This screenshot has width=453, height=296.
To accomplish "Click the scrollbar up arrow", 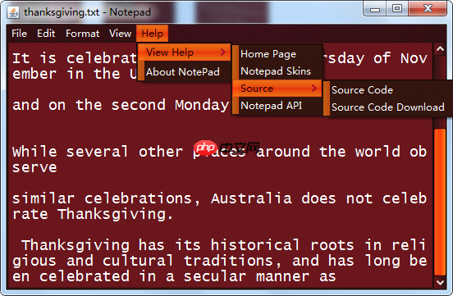I will (440, 49).
